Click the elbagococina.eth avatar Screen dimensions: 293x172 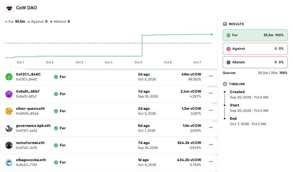[9, 162]
